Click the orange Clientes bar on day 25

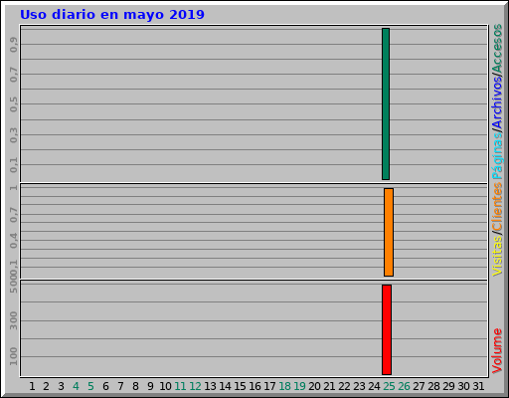click(x=389, y=232)
